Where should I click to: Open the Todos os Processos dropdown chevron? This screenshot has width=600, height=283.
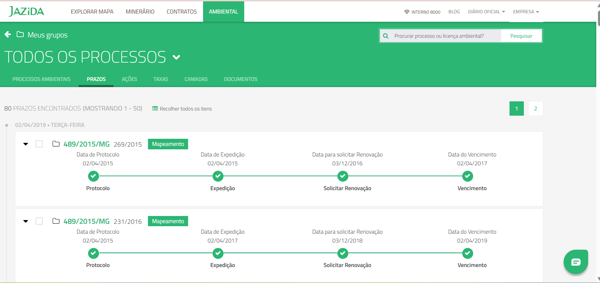[176, 57]
